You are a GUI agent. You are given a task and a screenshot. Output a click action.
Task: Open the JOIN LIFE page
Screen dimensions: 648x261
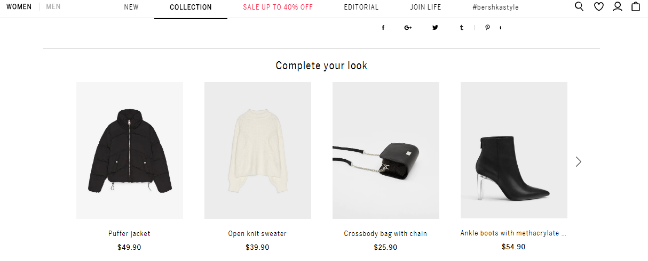click(x=425, y=7)
